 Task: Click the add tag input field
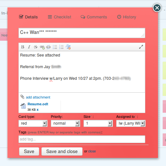pyautogui.click(x=82, y=139)
